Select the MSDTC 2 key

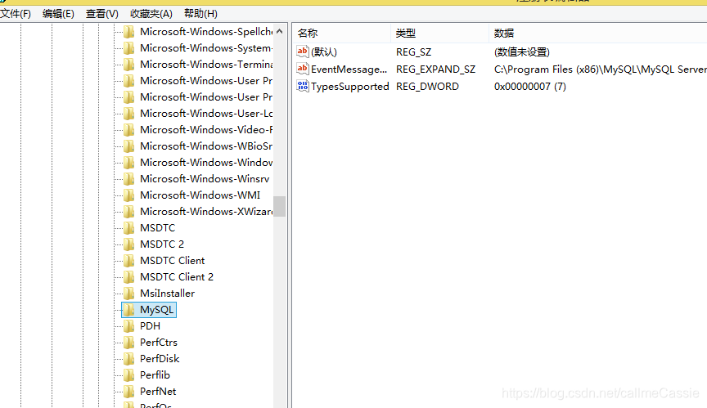click(162, 244)
